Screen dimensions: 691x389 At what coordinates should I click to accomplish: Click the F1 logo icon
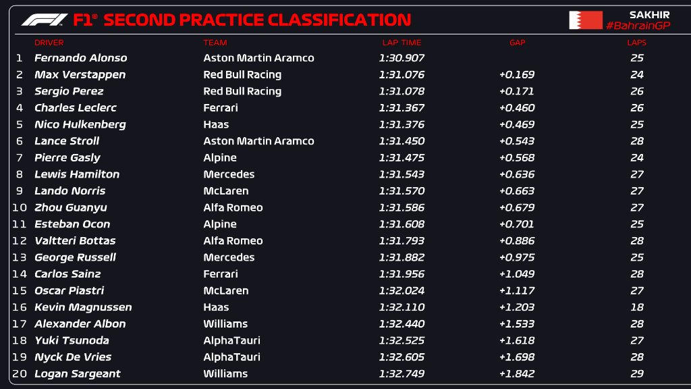[44, 20]
